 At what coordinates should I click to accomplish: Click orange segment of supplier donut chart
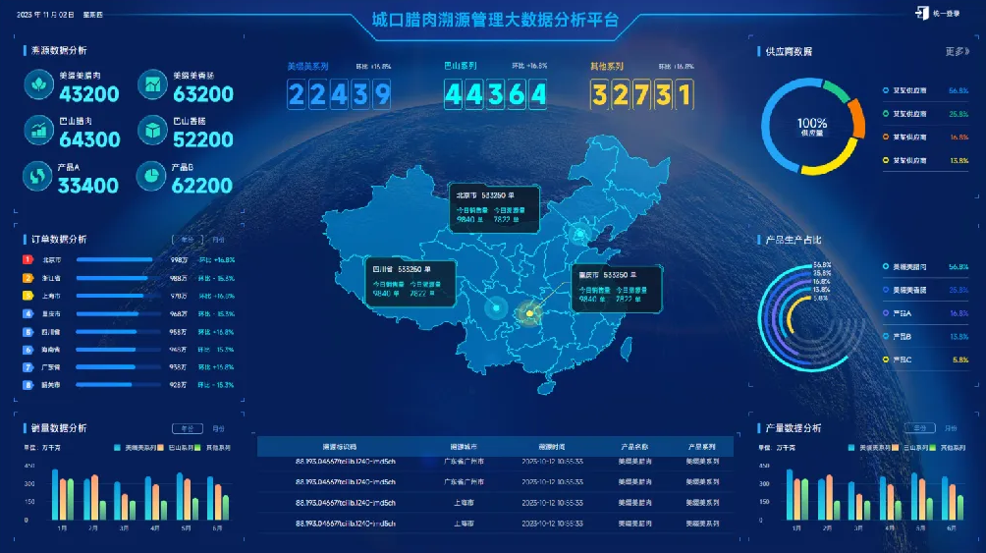pos(857,118)
